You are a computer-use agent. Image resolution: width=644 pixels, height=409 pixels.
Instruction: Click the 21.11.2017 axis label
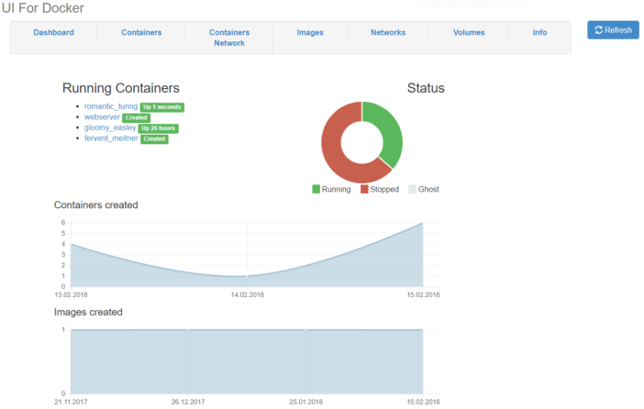coord(71,402)
